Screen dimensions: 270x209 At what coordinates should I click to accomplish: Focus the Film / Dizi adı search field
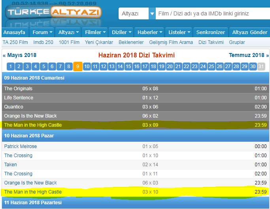tap(213, 13)
